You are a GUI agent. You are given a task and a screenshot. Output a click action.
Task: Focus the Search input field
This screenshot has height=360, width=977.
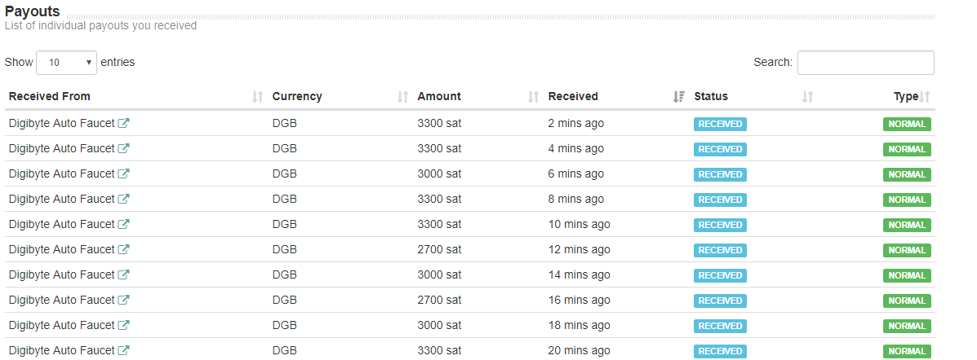[x=866, y=63]
